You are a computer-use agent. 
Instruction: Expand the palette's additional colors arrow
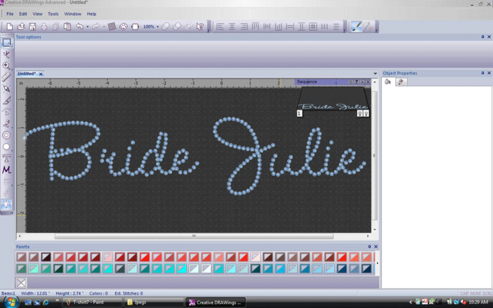377,263
